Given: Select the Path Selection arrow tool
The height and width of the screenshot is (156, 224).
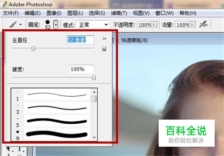Looking at the screenshot, I should tap(9, 149).
